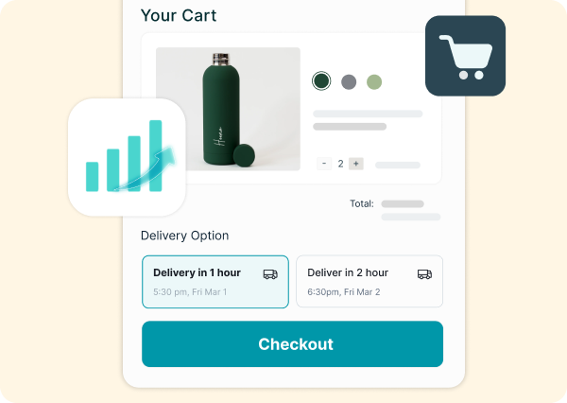This screenshot has width=567, height=403.
Task: Choose the gray color swatch
Action: point(349,82)
